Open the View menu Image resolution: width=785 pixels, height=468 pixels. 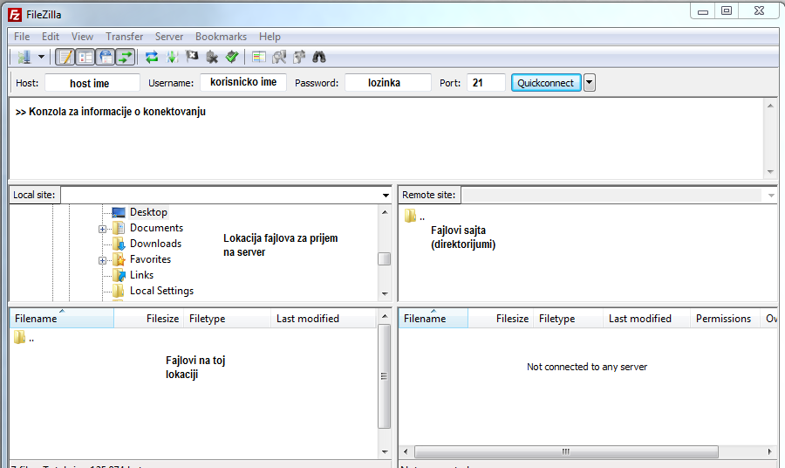[82, 37]
